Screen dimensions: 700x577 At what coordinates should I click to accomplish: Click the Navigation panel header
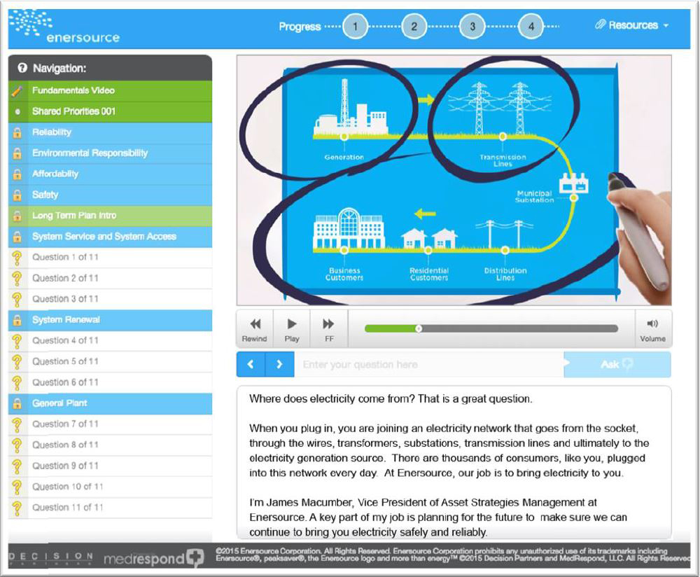click(x=111, y=68)
